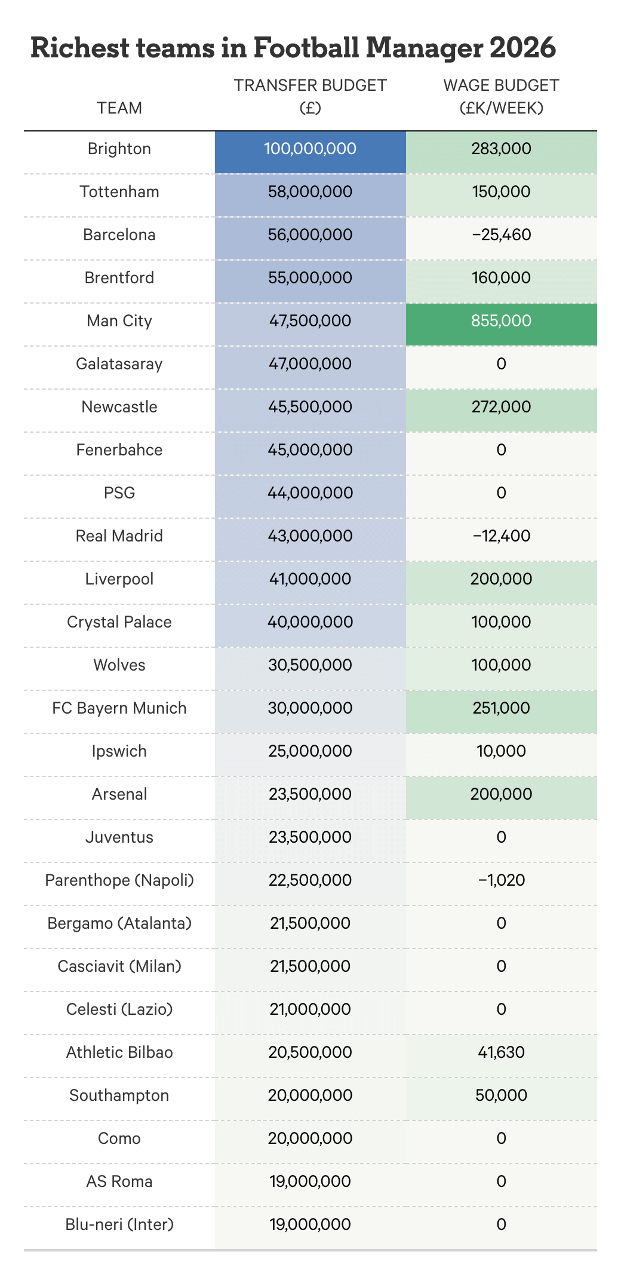Click Barcelona's −25,460 wage budget value
The height and width of the screenshot is (1273, 621).
click(x=501, y=235)
